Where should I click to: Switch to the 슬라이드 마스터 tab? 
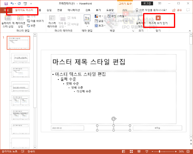click(24, 10)
